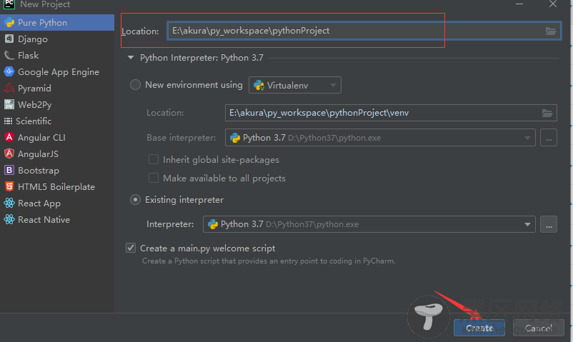Choose Django project type

(x=57, y=39)
